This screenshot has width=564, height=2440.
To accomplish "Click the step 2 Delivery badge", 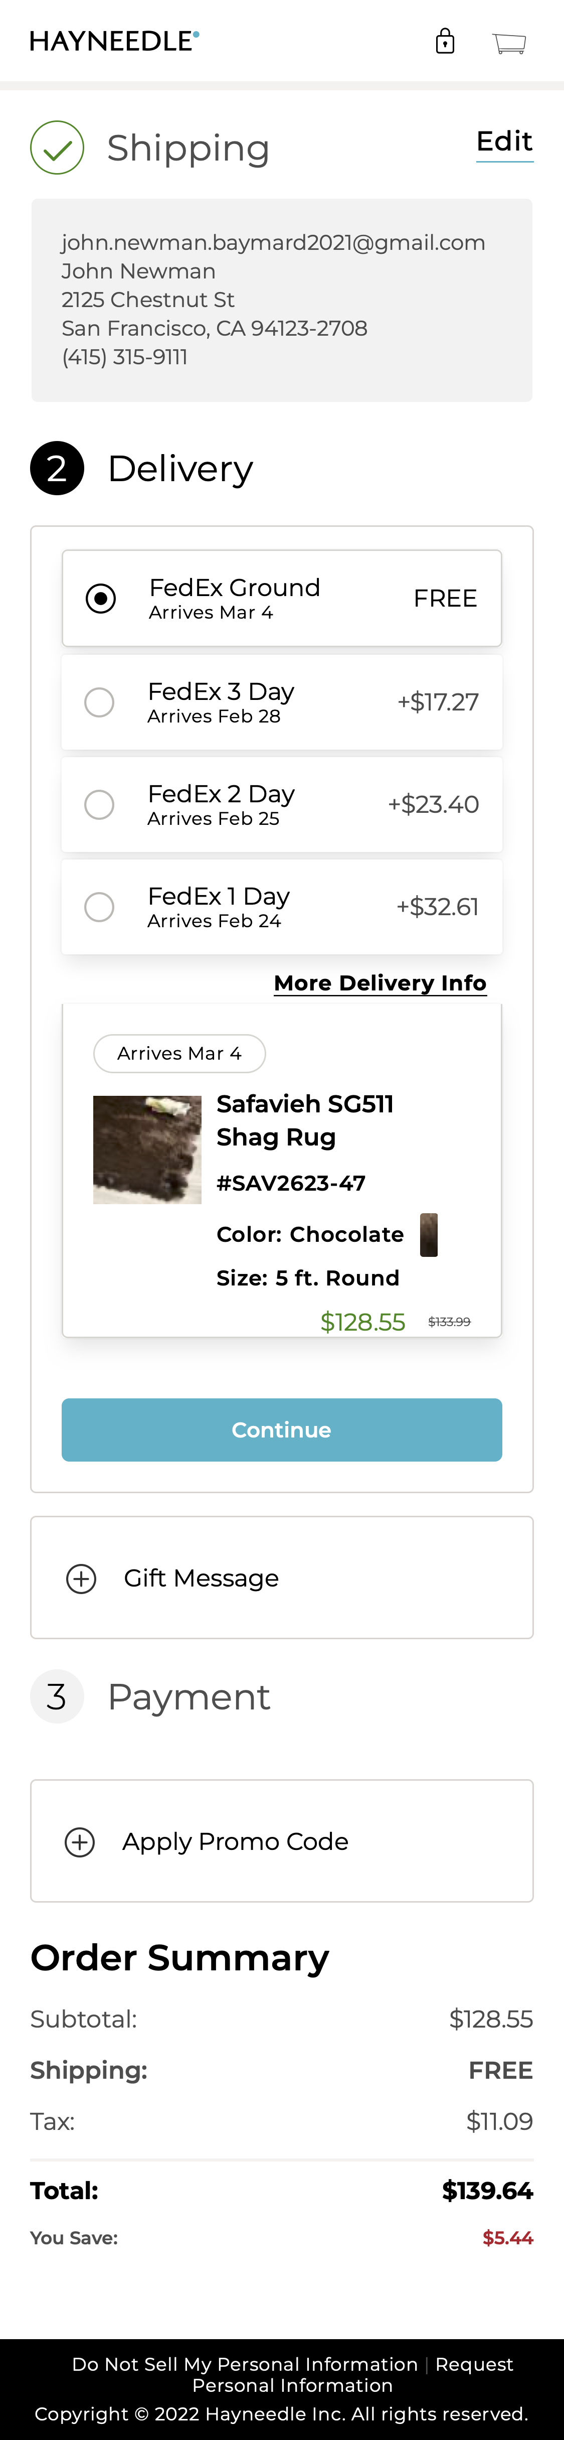I will [57, 467].
